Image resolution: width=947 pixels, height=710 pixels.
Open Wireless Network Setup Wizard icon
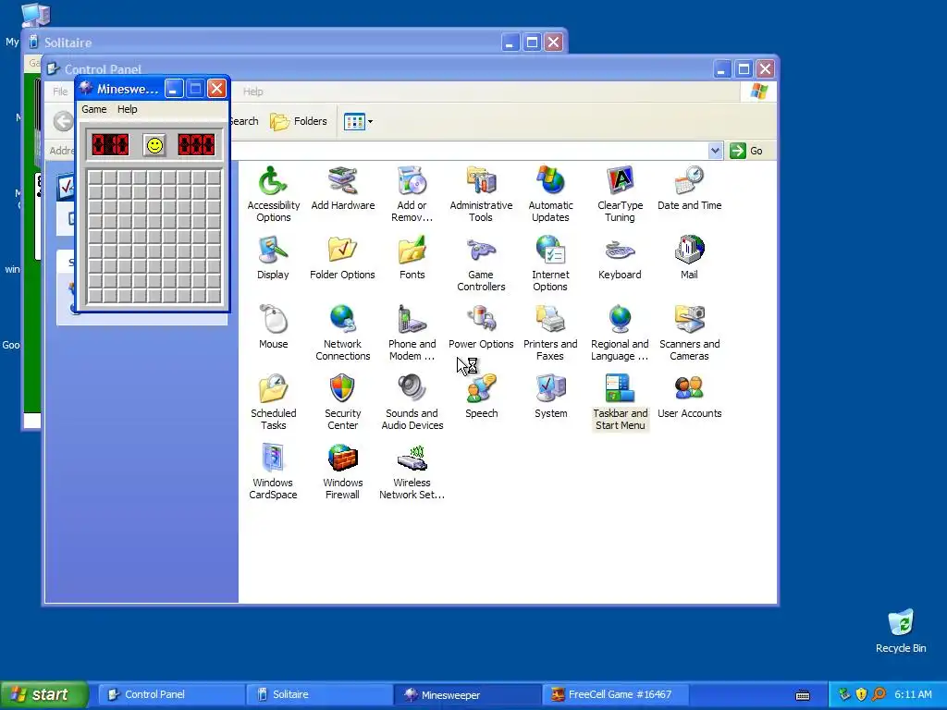pos(412,459)
